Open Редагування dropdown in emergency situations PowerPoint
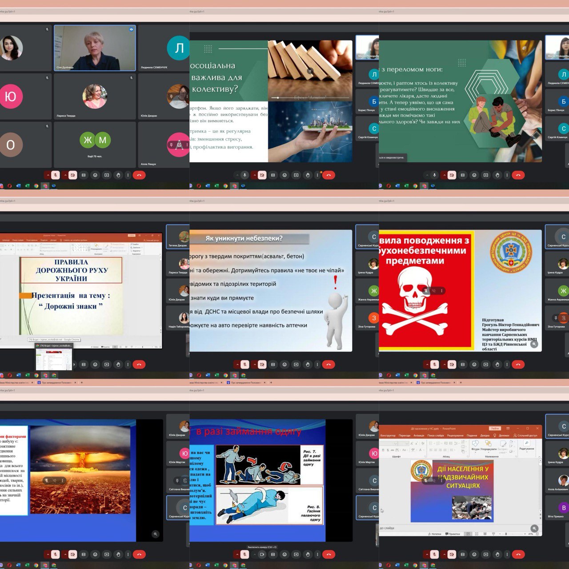 click(527, 445)
